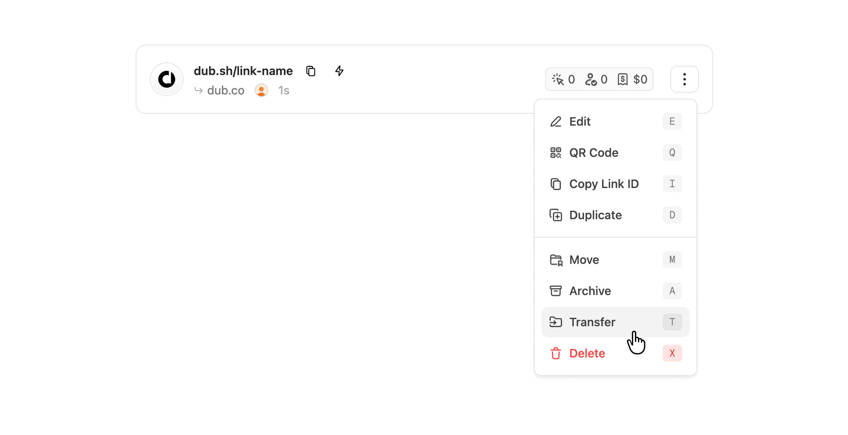Open the dub.sh/link-name title link

(x=243, y=71)
